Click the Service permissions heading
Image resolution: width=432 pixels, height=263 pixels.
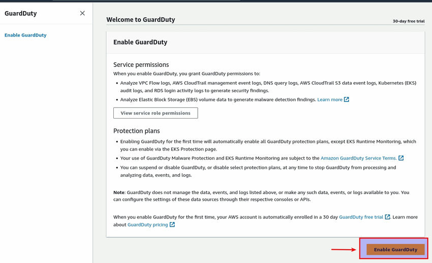point(141,65)
